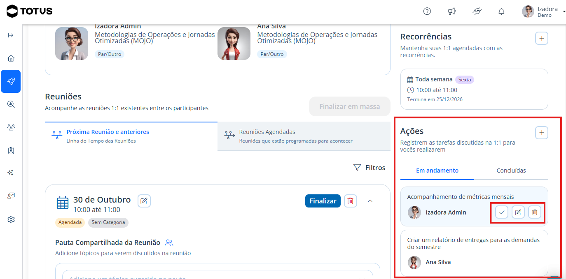Click the Reuniões section heading
This screenshot has height=279, width=566.
[63, 97]
